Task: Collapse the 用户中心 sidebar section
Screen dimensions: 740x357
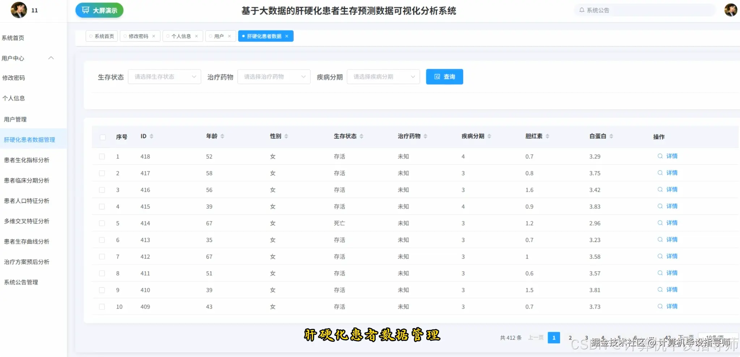Action: click(x=51, y=58)
